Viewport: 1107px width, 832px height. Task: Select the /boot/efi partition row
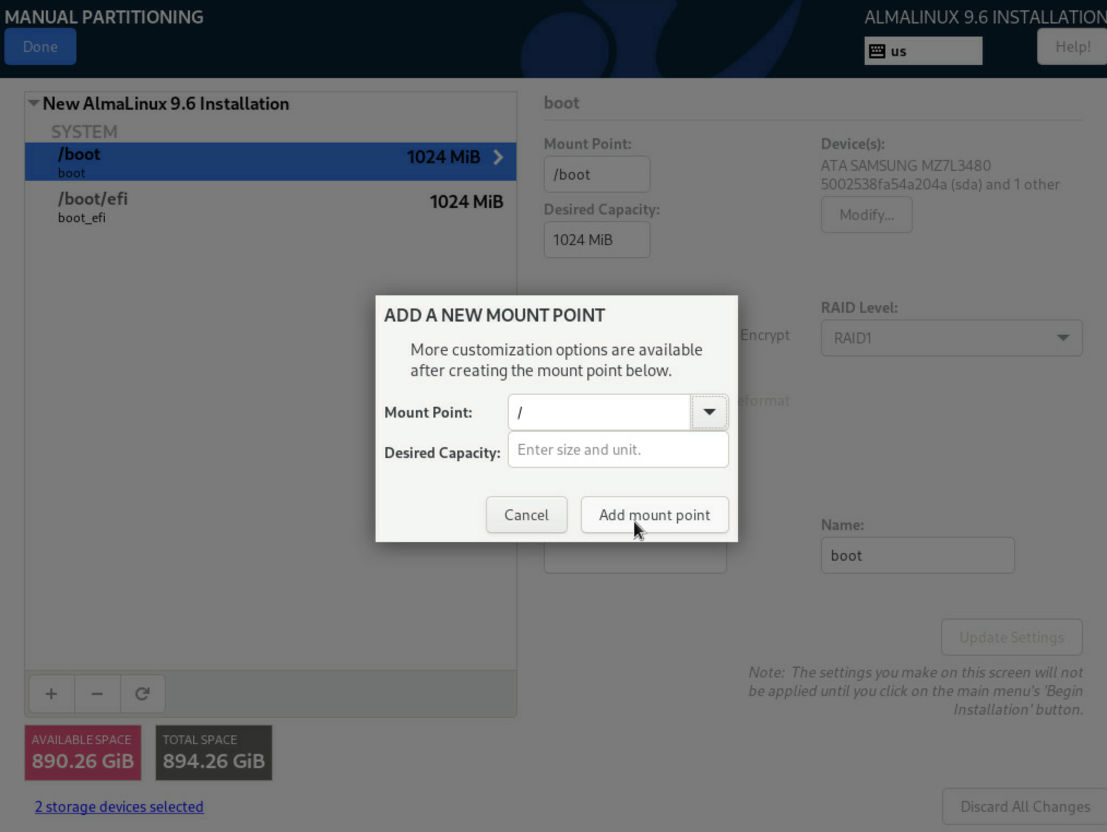tap(270, 206)
